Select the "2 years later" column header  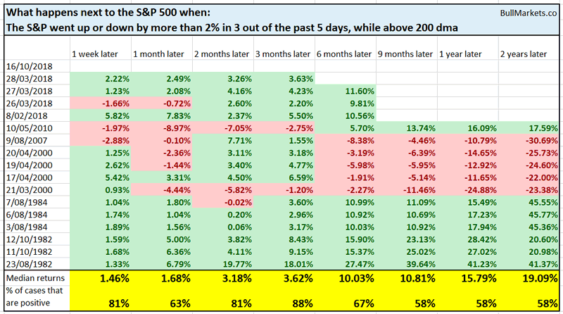[523, 54]
